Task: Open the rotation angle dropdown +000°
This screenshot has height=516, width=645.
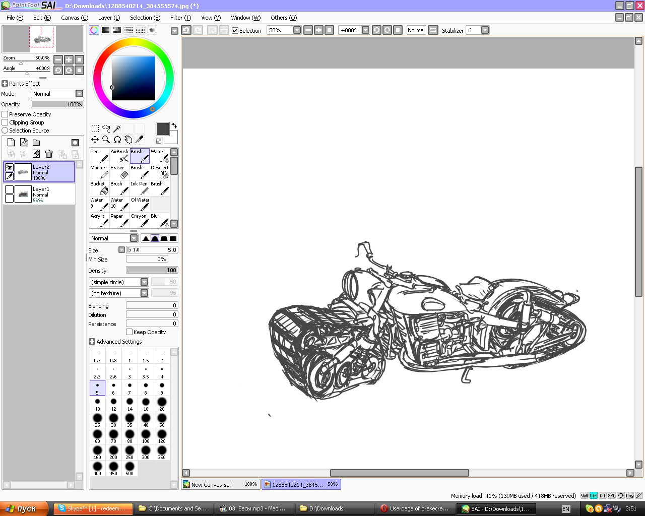Action: click(x=365, y=30)
